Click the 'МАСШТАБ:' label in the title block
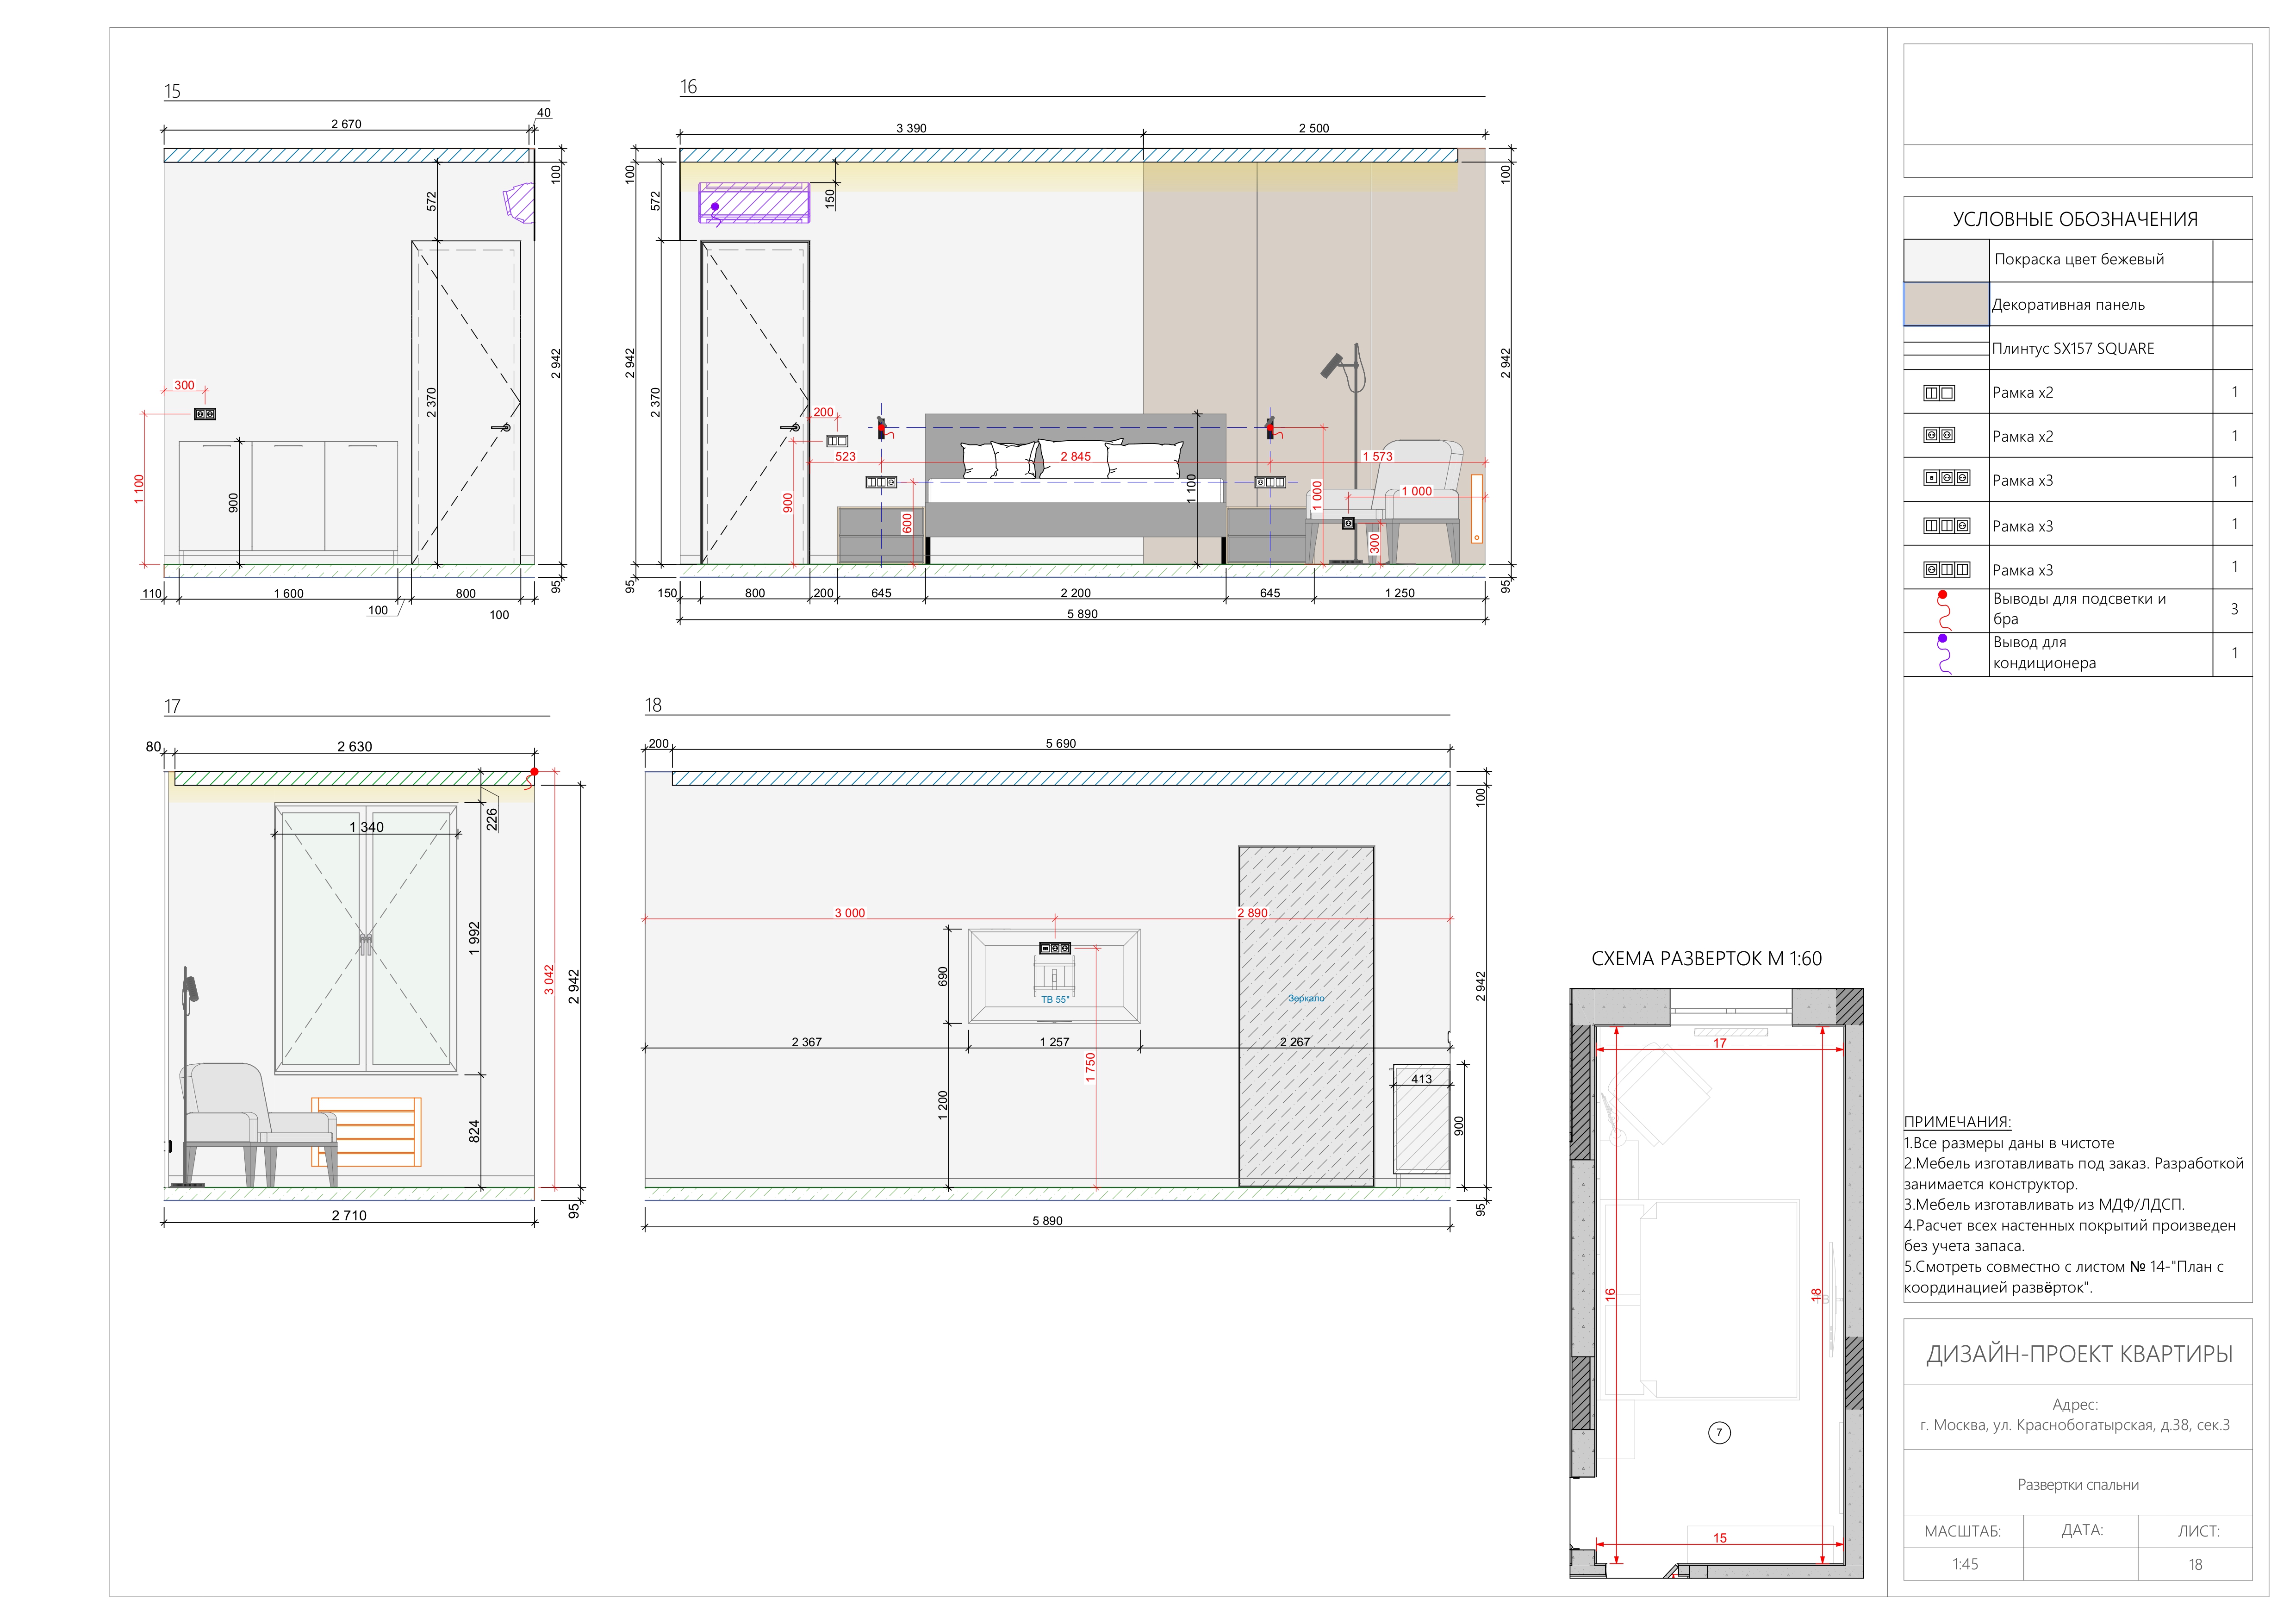Screen dimensions: 2296x1624 tap(1962, 1531)
